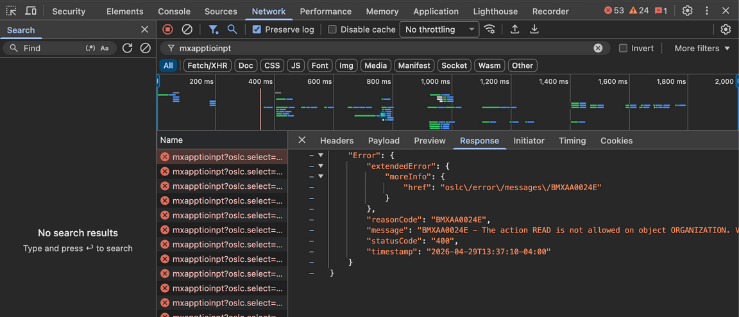Filter by CSS requests
The image size is (739, 317).
273,65
